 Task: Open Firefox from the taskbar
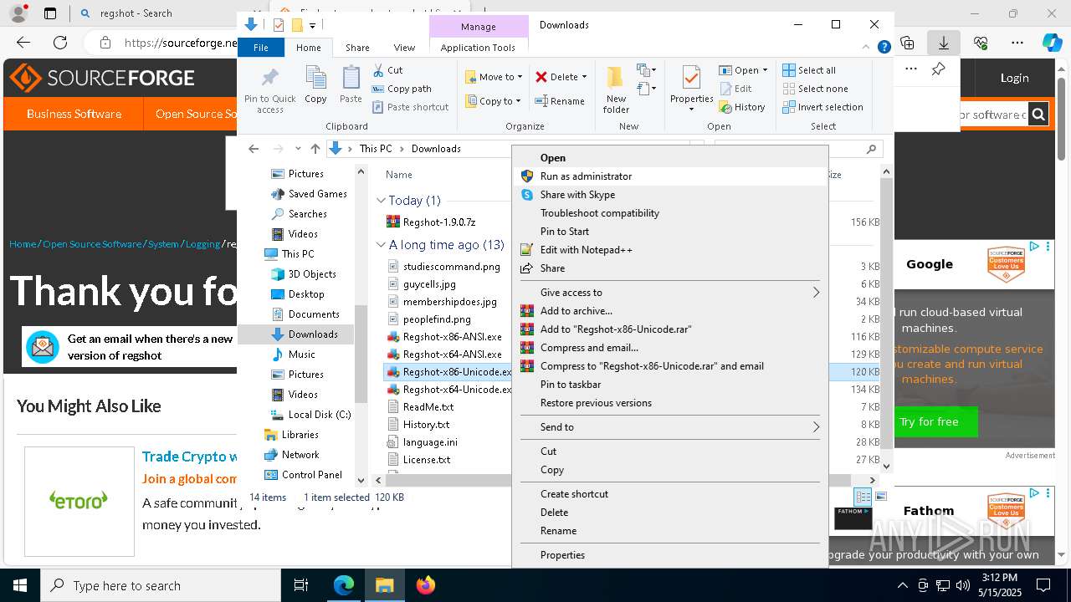click(x=425, y=586)
